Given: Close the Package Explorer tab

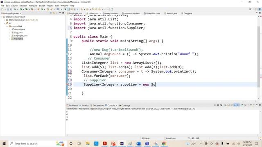Looking at the screenshot, I should click(21, 13).
